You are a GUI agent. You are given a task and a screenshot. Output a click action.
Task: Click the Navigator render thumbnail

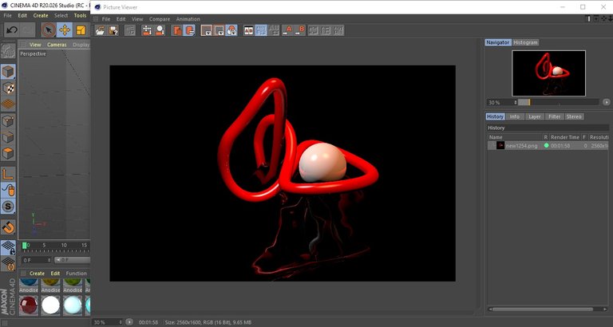tap(549, 73)
